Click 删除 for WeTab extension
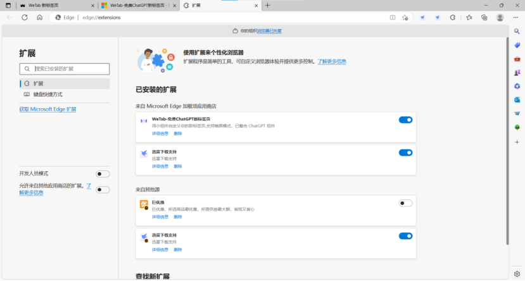525x281 pixels. coord(178,134)
